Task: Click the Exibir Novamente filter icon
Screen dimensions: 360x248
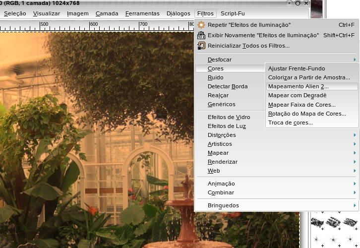Action: pos(201,35)
